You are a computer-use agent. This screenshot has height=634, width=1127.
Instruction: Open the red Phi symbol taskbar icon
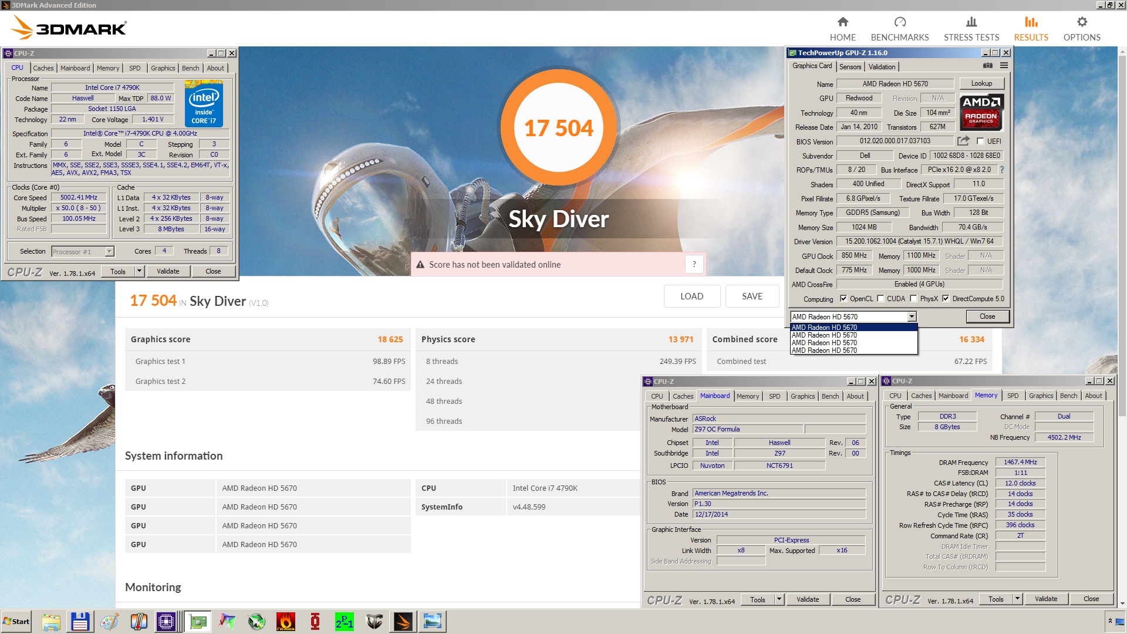[315, 622]
